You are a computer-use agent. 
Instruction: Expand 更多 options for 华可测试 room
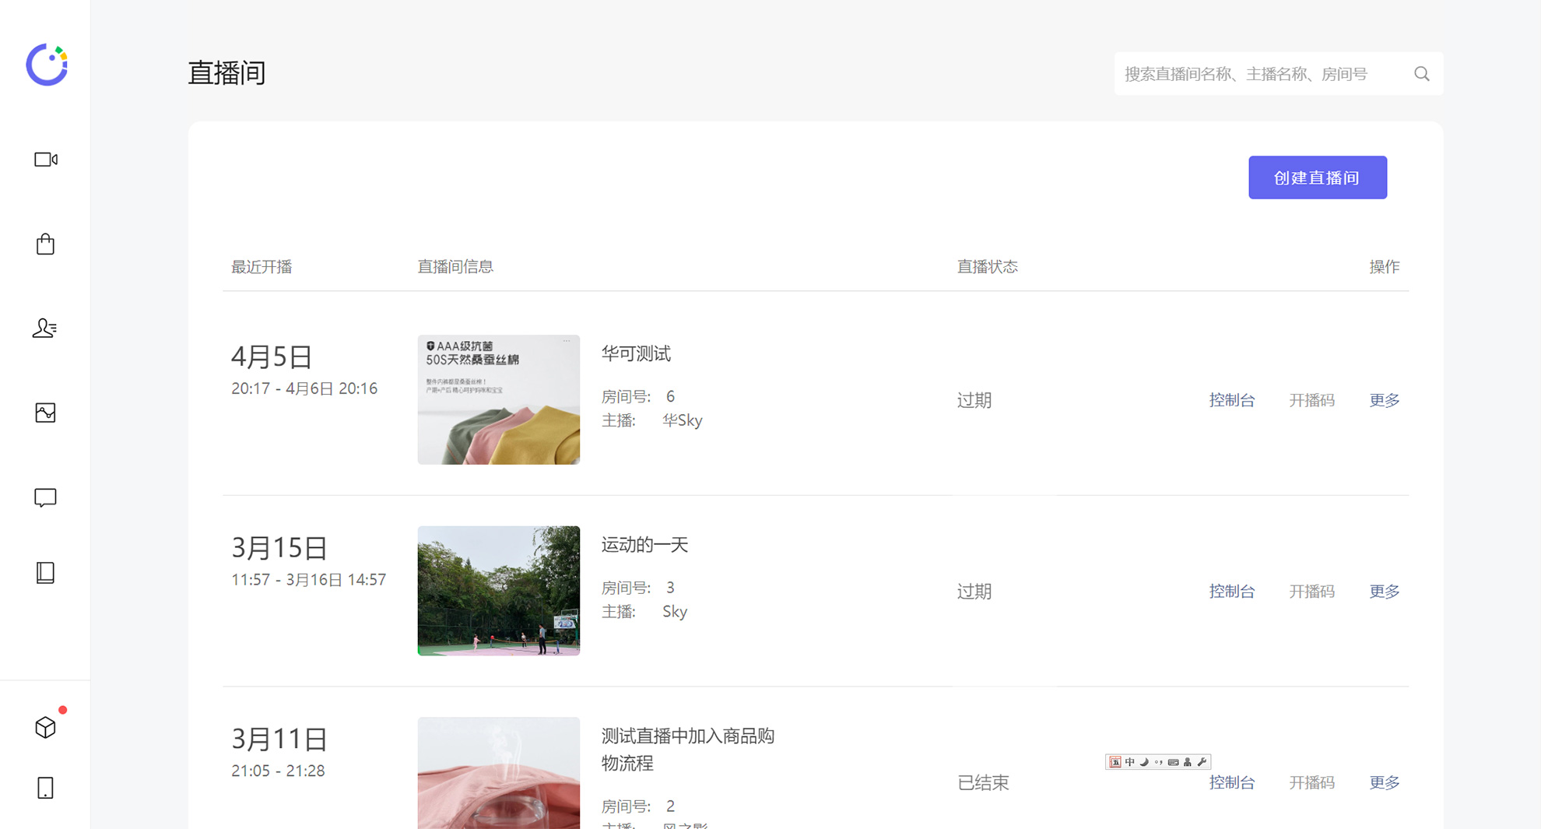coord(1384,400)
